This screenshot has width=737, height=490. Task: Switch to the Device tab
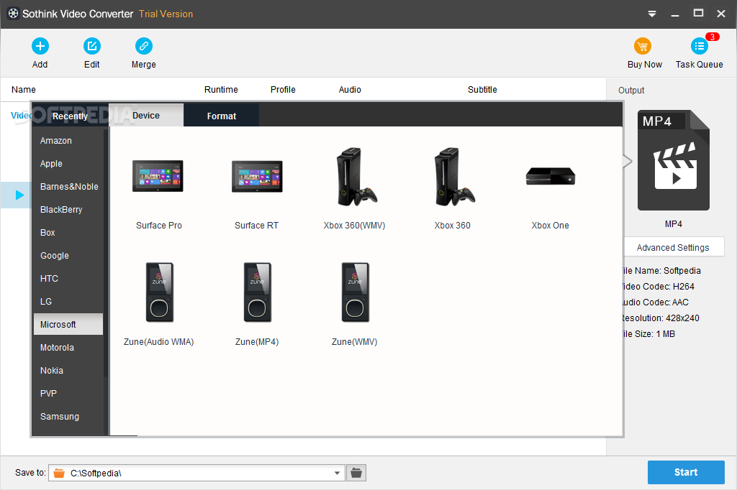145,116
